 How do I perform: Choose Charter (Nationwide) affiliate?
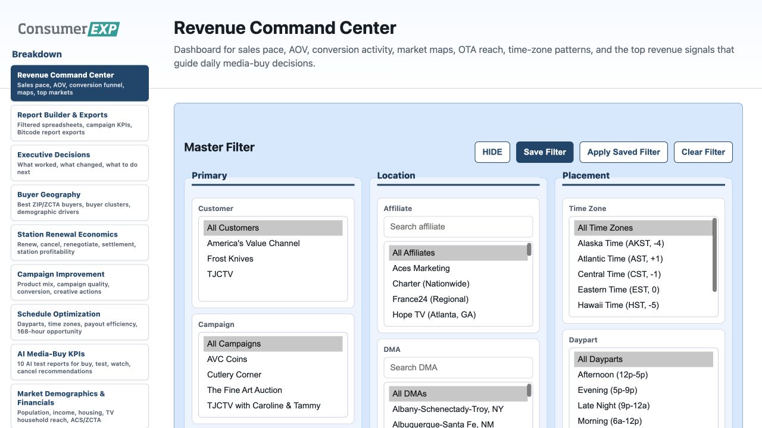[x=458, y=284]
